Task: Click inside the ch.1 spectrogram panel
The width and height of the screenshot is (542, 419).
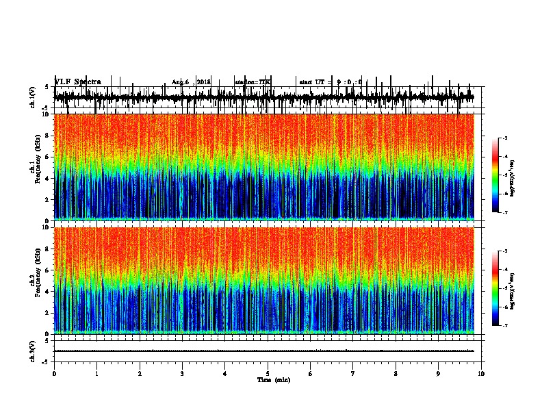Action: (x=264, y=167)
